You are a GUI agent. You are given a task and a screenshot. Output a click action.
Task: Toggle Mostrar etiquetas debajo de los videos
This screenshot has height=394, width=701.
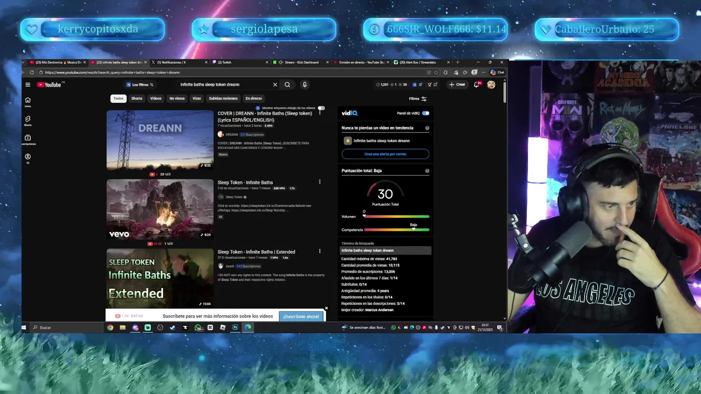pyautogui.click(x=321, y=108)
